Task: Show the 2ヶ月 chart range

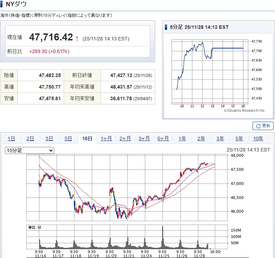Action: pos(125,138)
